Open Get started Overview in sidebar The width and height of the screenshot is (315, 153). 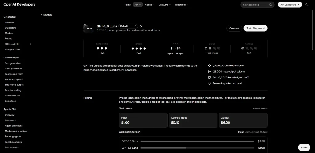[x=10, y=22]
